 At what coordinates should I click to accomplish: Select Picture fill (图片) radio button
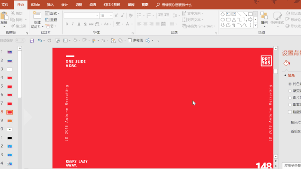(x=290, y=98)
